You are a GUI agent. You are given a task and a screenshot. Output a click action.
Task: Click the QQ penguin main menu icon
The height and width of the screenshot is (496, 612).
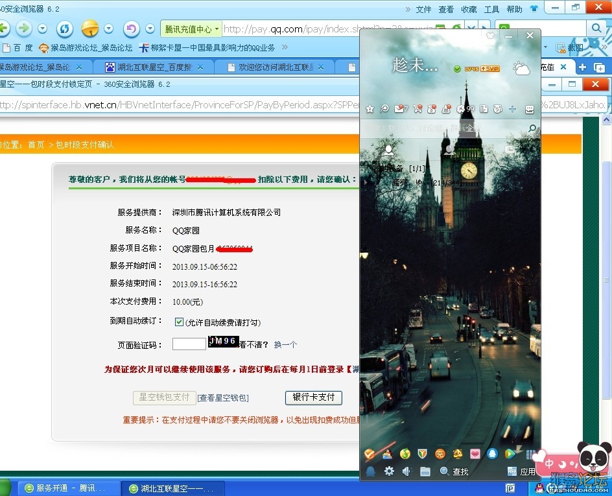point(370,471)
